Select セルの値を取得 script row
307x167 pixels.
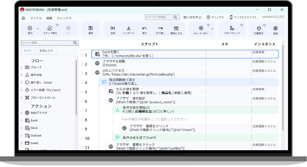(x=192, y=91)
